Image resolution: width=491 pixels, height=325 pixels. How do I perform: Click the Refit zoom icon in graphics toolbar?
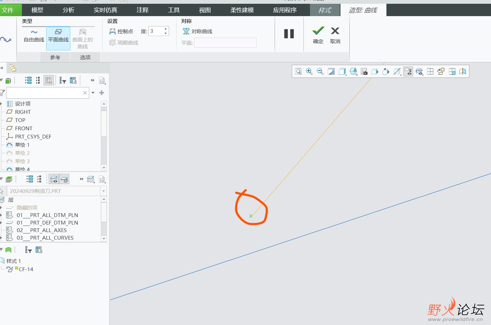point(298,71)
